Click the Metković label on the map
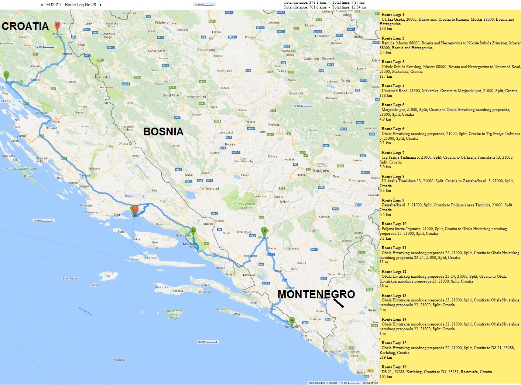 coord(249,275)
